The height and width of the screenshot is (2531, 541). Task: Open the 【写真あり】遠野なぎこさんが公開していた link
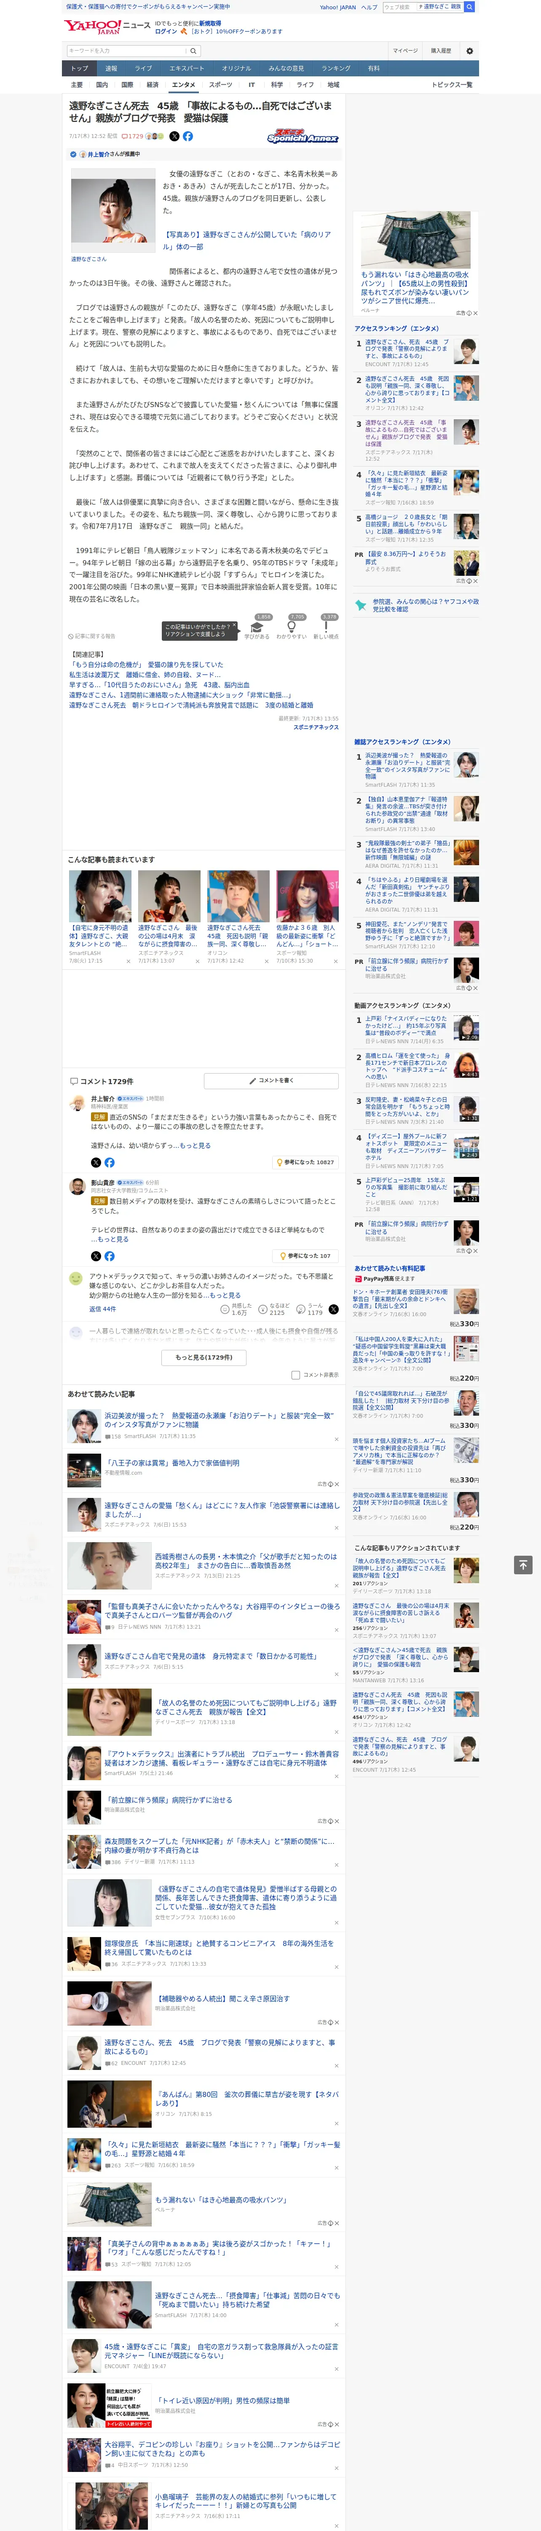pyautogui.click(x=247, y=241)
